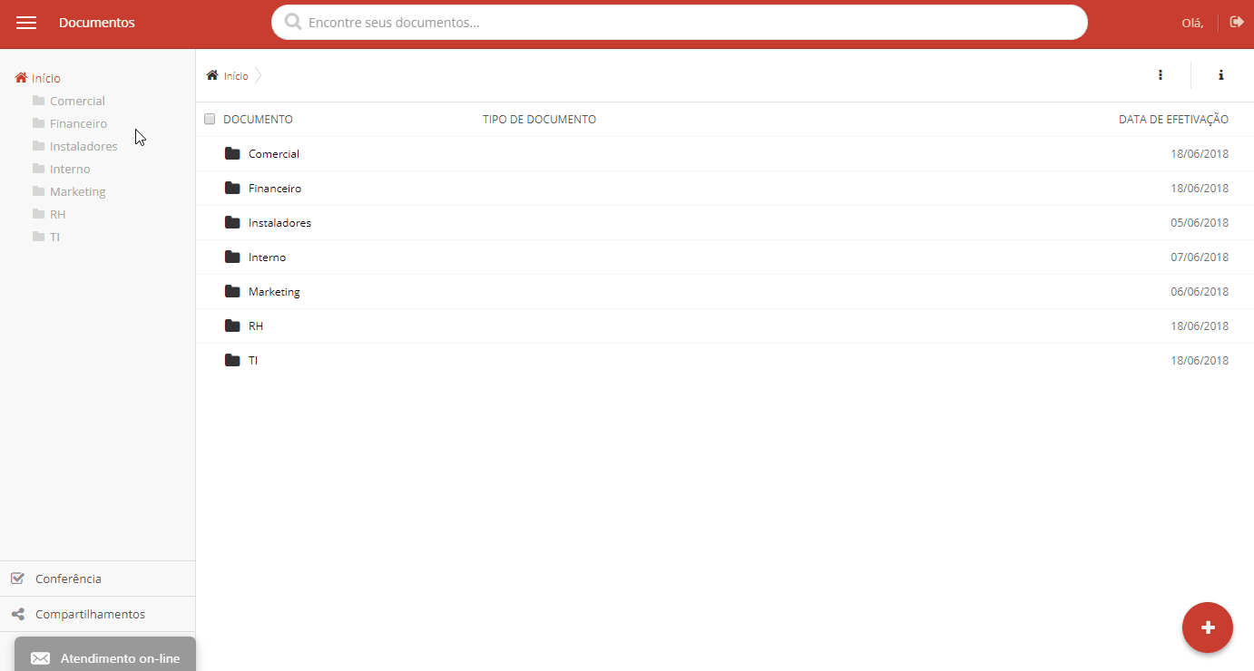Viewport: 1254px width, 671px height.
Task: Click the search magnifier icon
Action: [293, 22]
